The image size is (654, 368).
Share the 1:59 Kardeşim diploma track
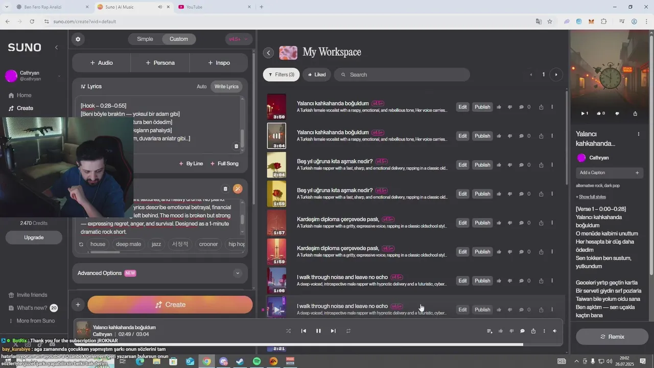point(541,252)
